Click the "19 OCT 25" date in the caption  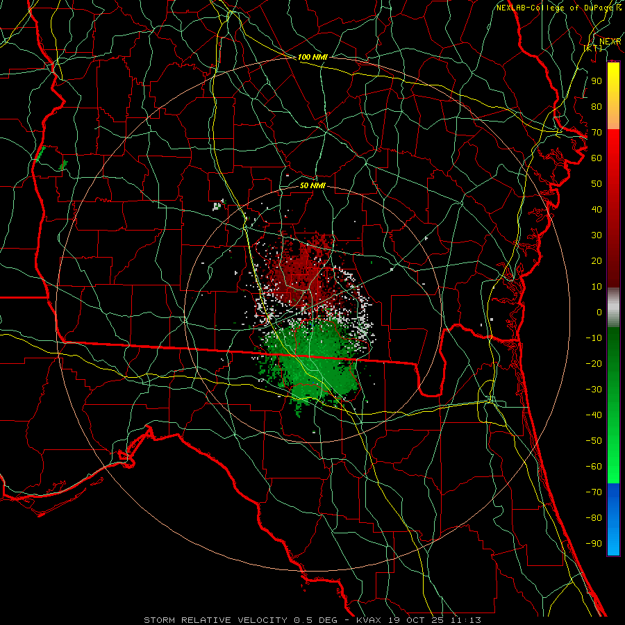[415, 620]
